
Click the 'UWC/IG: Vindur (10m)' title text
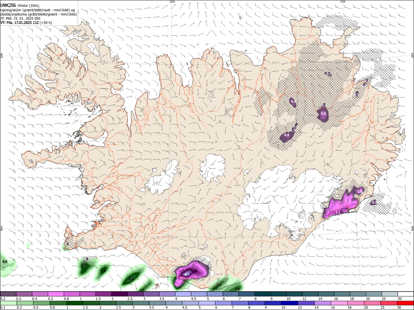pyautogui.click(x=20, y=5)
